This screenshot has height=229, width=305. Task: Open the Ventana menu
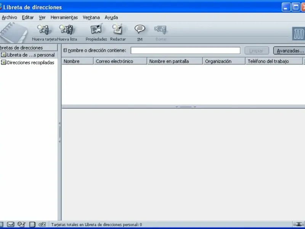pyautogui.click(x=91, y=18)
